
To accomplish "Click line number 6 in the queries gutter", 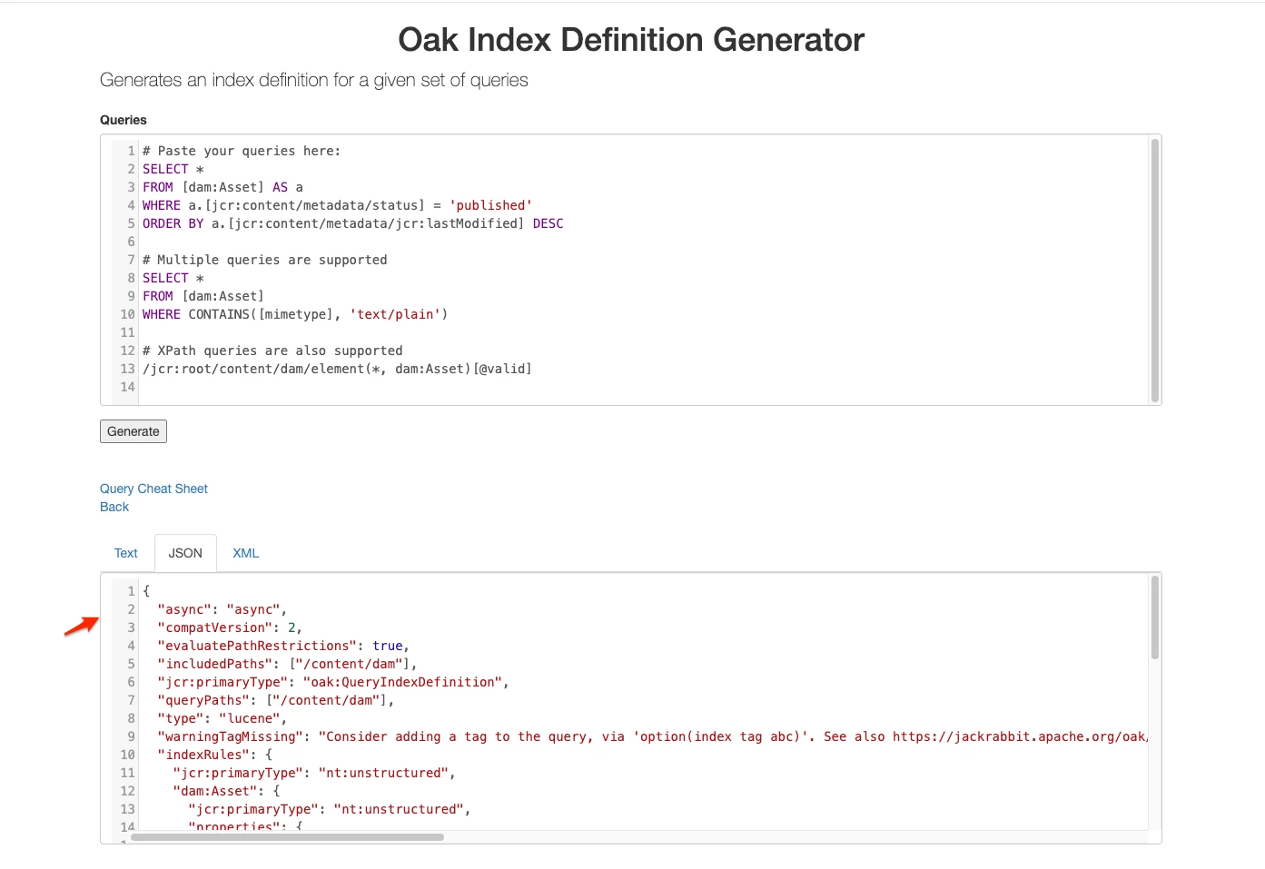I will pos(131,242).
